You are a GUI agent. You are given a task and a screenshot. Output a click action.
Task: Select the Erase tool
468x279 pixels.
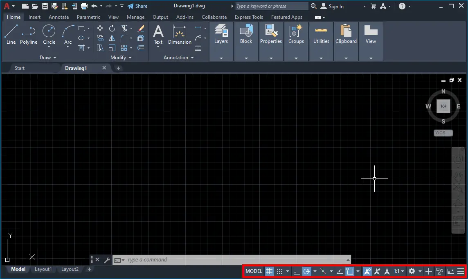click(x=140, y=28)
